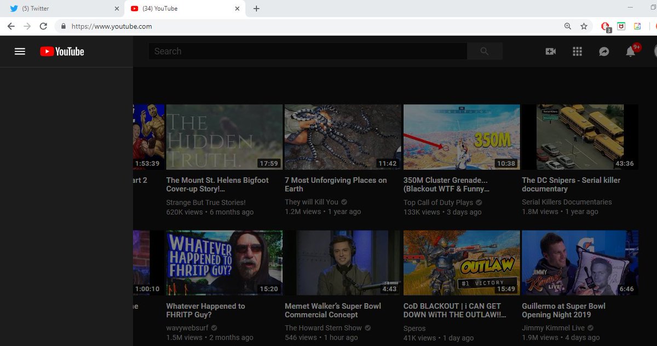Open the Jimmy Kimmel Live thumbnail

tap(580, 263)
